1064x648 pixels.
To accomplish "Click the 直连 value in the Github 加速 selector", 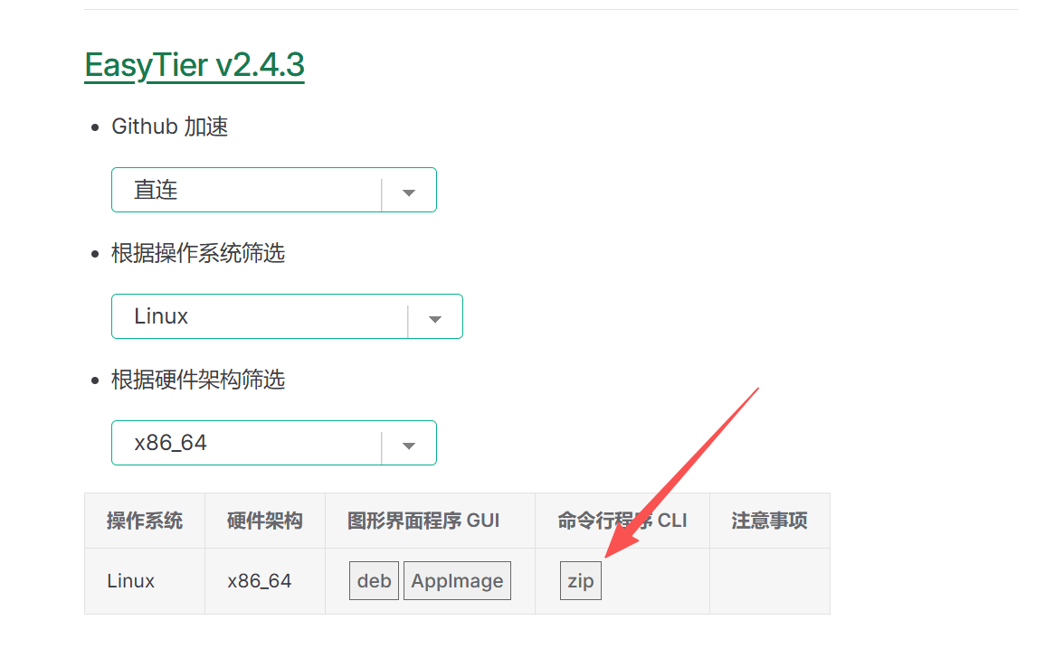I will point(157,190).
